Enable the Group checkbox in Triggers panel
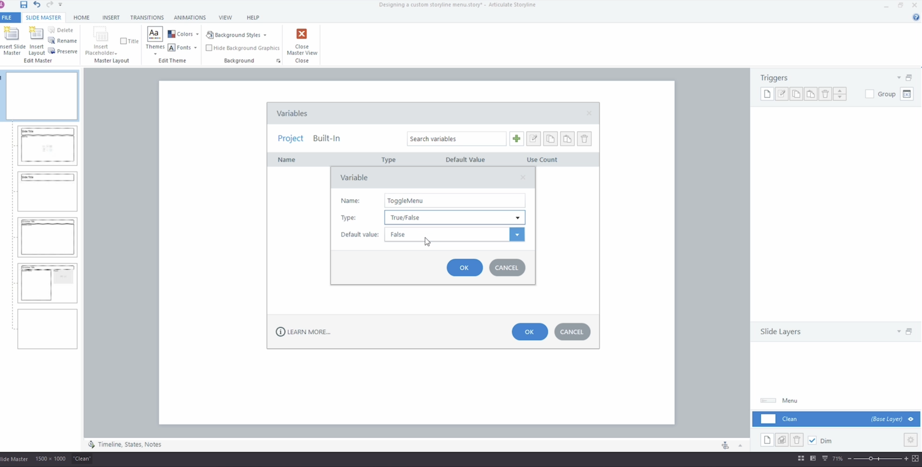 [870, 94]
